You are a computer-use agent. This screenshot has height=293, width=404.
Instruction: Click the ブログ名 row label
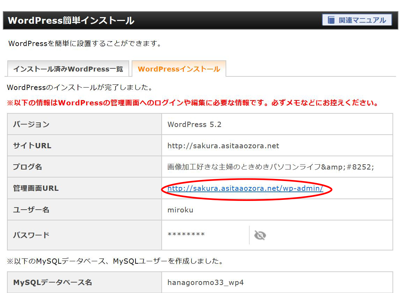pos(28,167)
